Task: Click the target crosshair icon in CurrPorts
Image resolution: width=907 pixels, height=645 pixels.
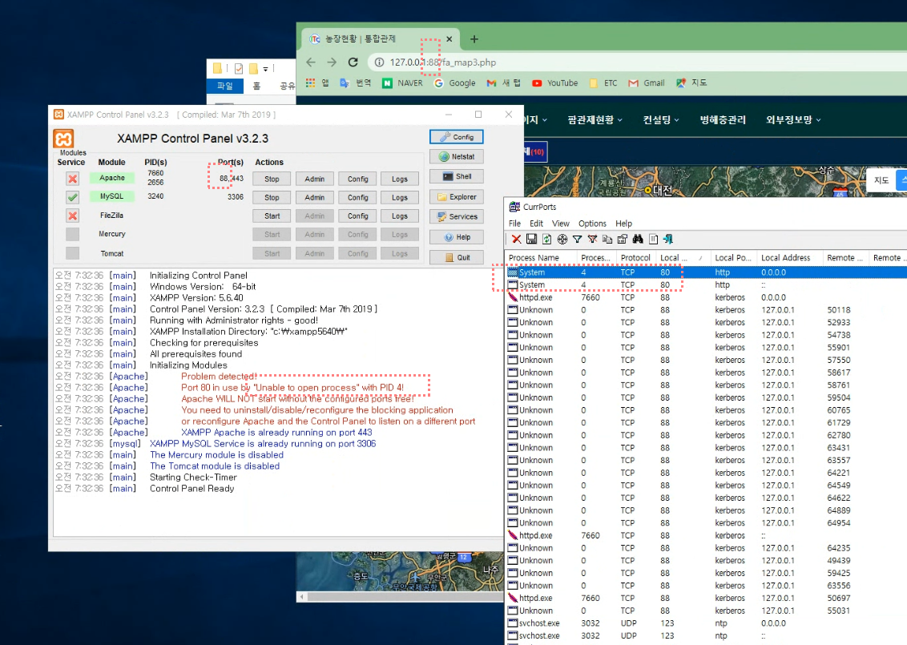Action: click(x=562, y=239)
